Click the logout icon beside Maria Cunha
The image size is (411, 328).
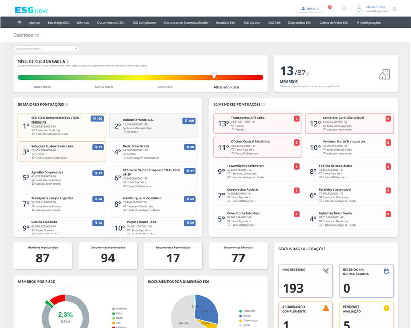point(394,9)
